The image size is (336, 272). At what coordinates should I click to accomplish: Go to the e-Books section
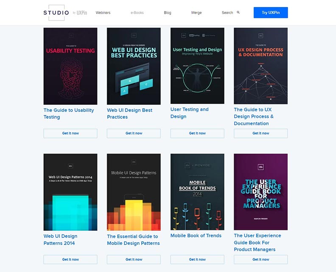(x=137, y=13)
